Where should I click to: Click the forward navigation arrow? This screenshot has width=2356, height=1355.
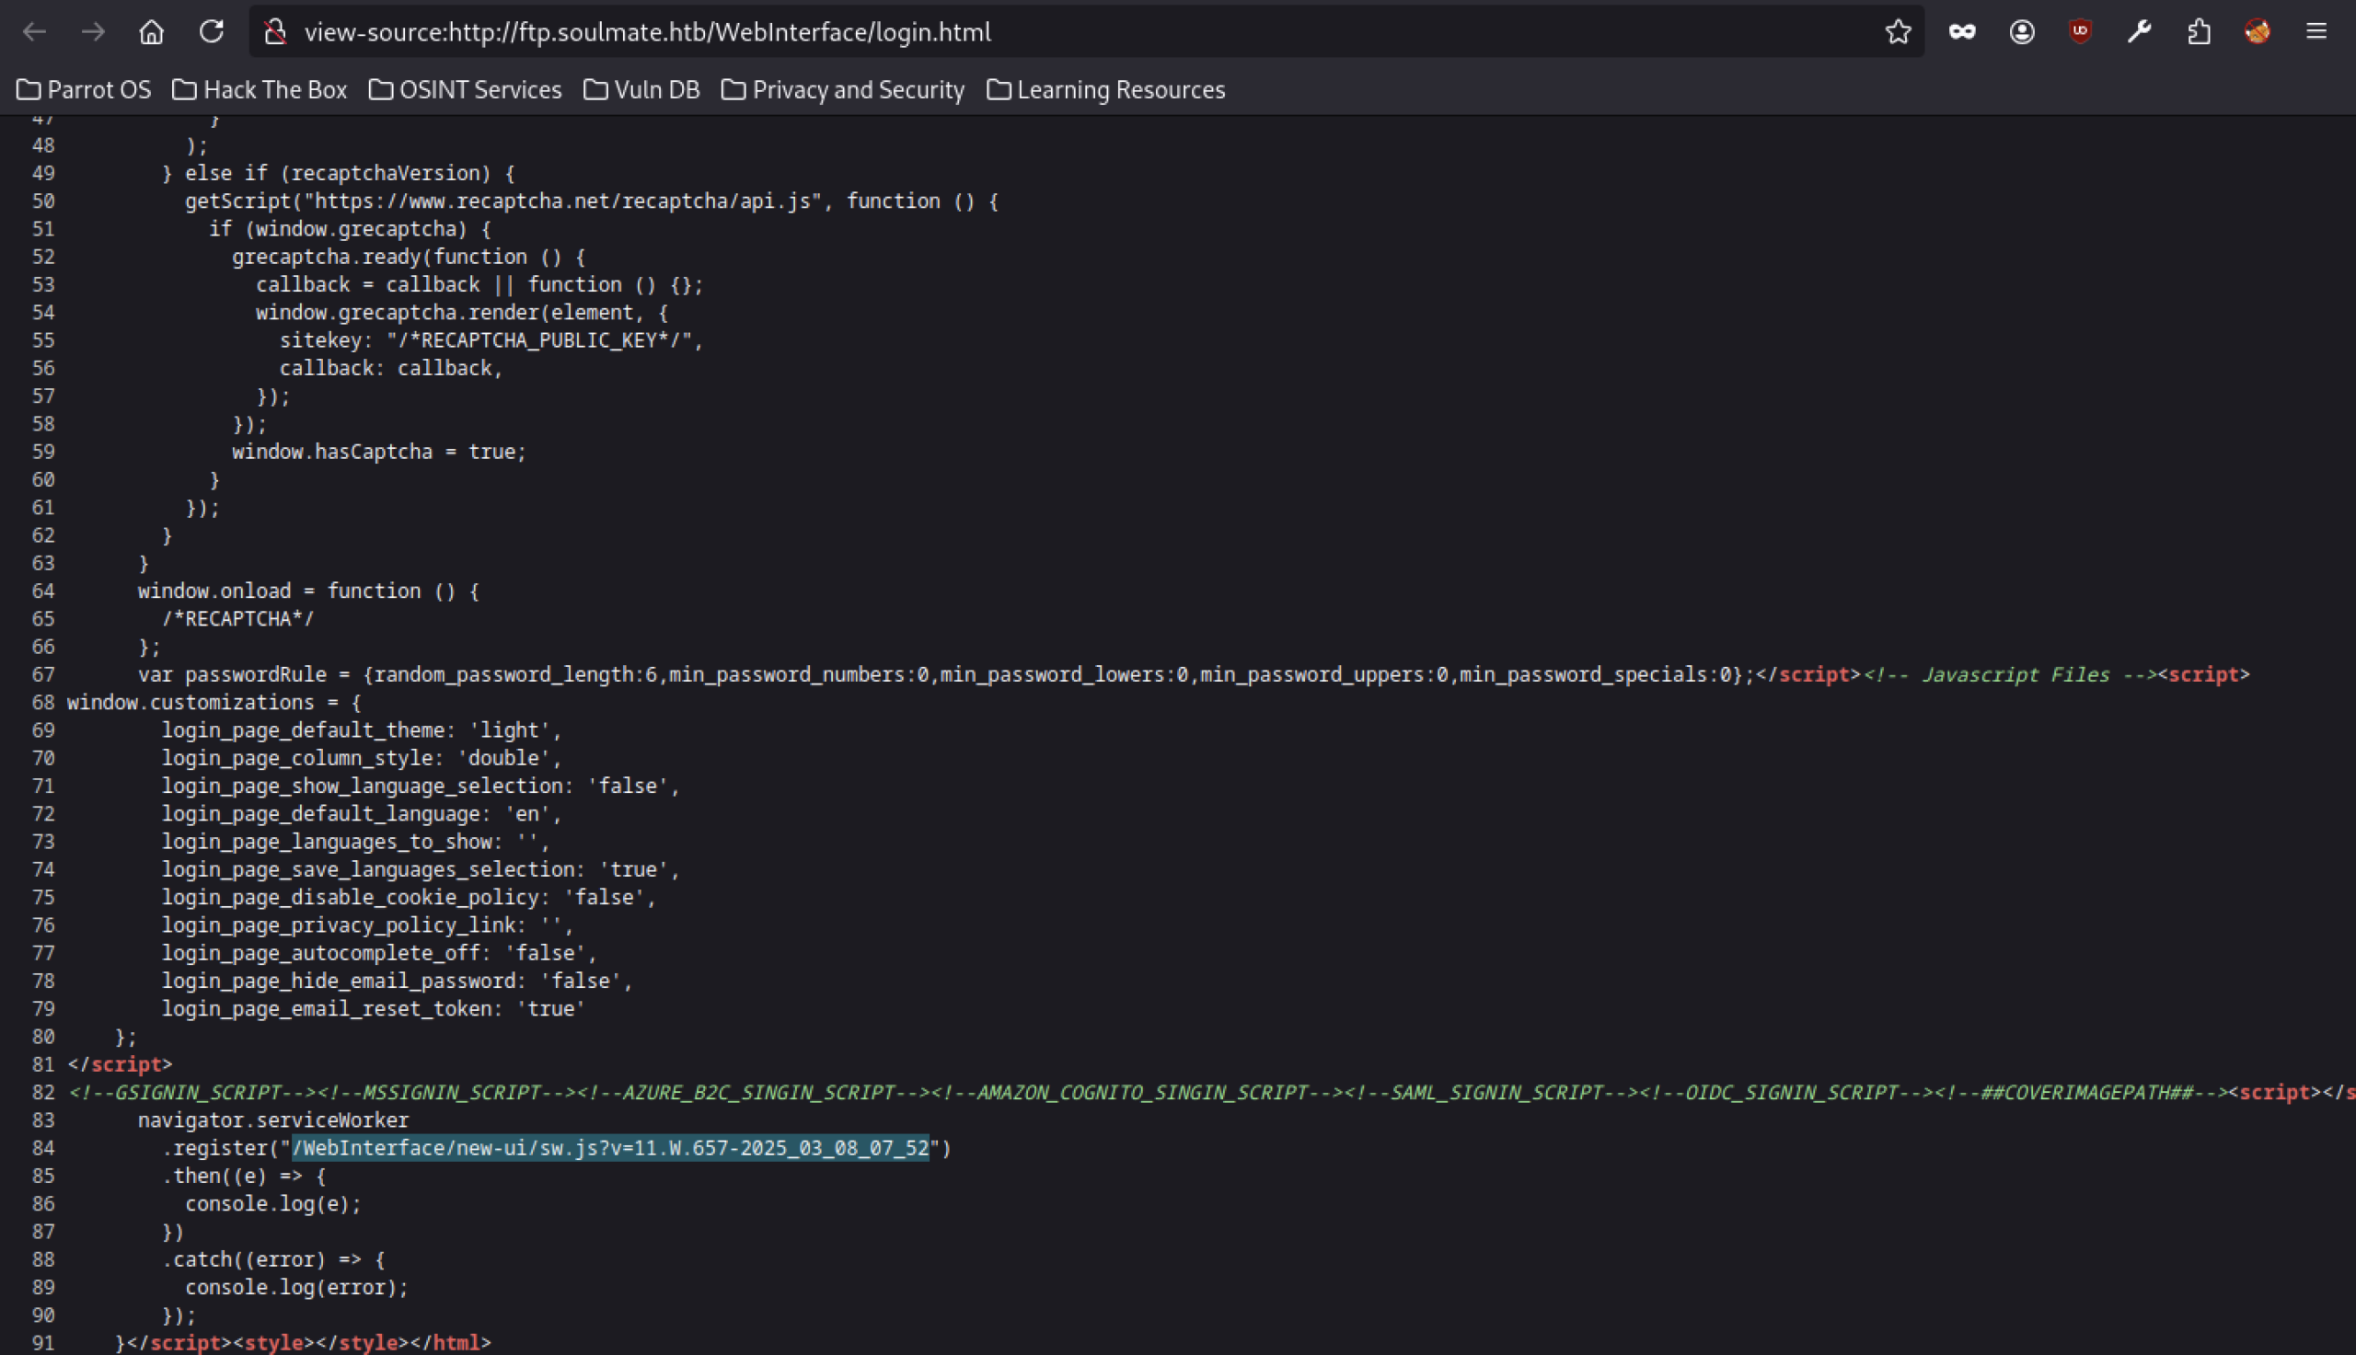tap(93, 31)
